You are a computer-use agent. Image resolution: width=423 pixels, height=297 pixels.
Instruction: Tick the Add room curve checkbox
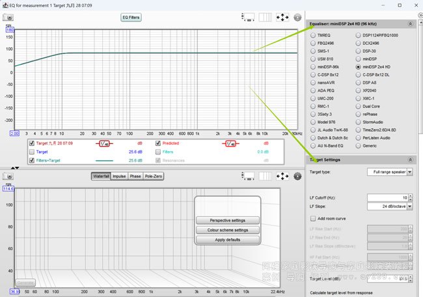click(x=312, y=218)
